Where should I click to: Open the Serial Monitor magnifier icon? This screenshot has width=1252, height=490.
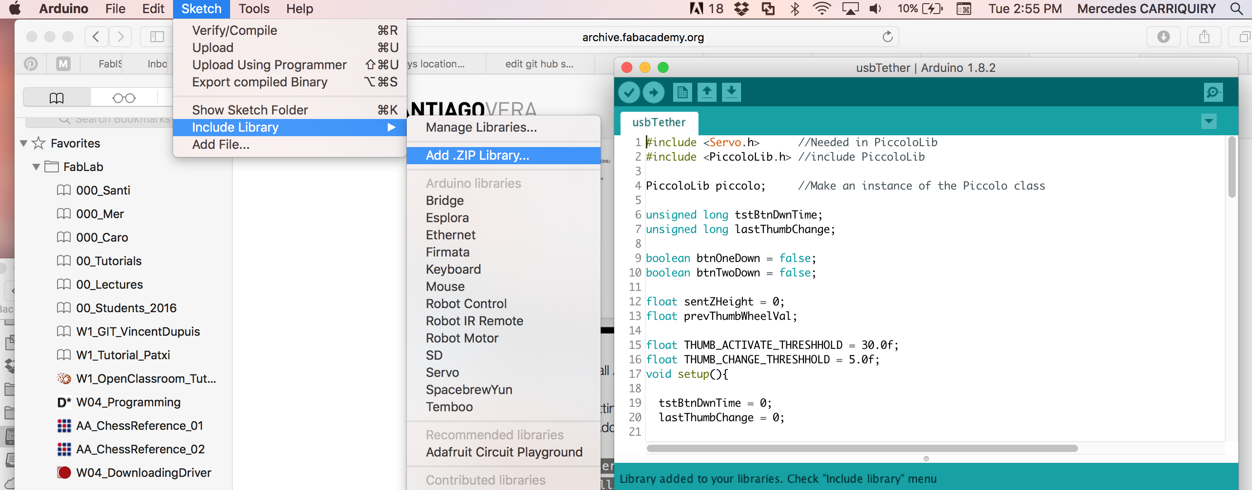pos(1213,92)
